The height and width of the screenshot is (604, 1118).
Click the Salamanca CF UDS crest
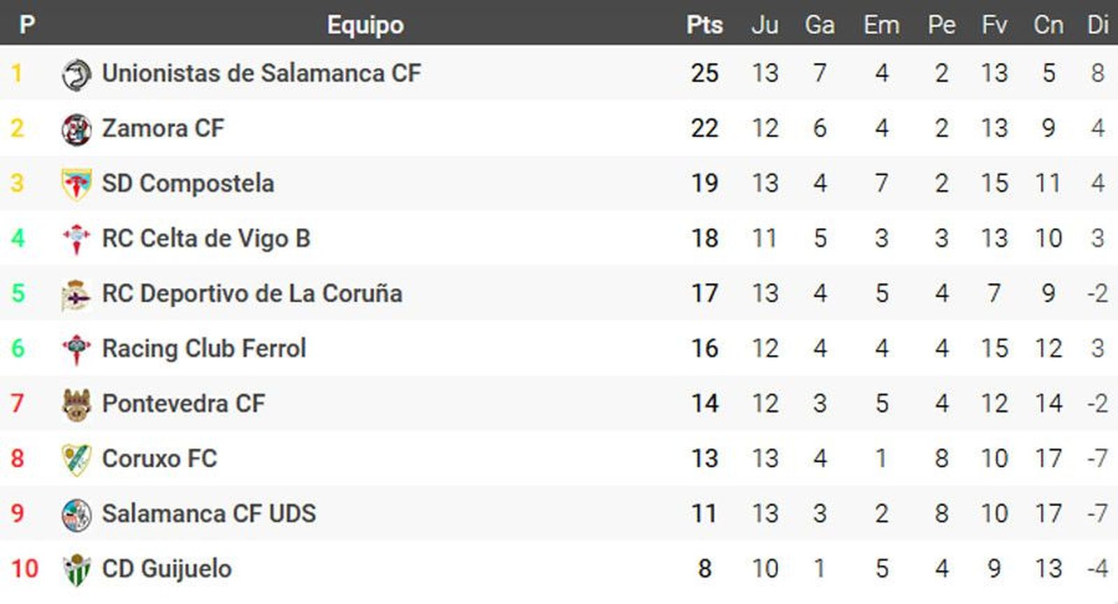(x=76, y=515)
